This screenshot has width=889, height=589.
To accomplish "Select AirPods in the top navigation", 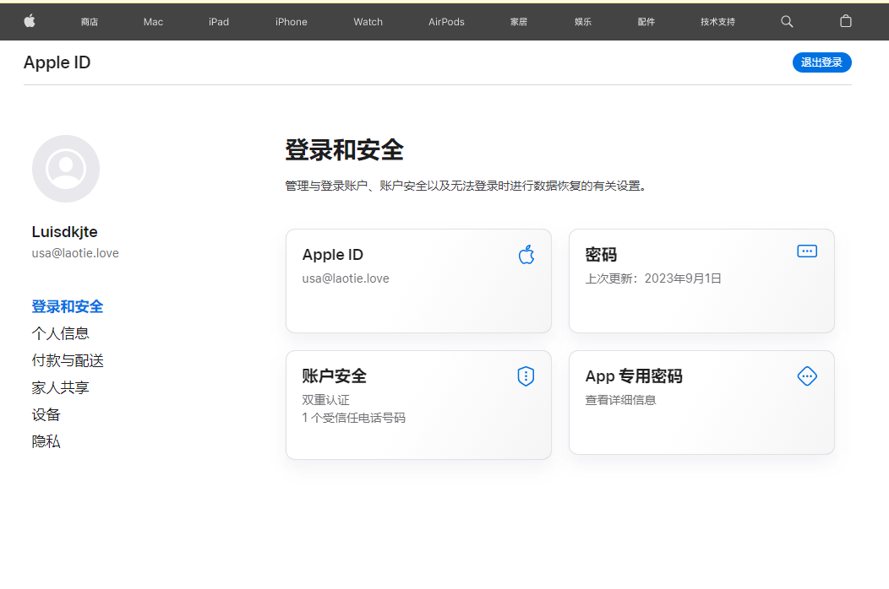I will click(x=446, y=22).
